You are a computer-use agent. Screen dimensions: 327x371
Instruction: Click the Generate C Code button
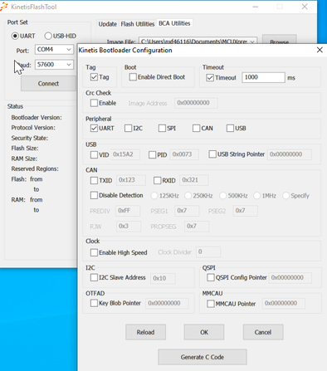click(x=203, y=357)
